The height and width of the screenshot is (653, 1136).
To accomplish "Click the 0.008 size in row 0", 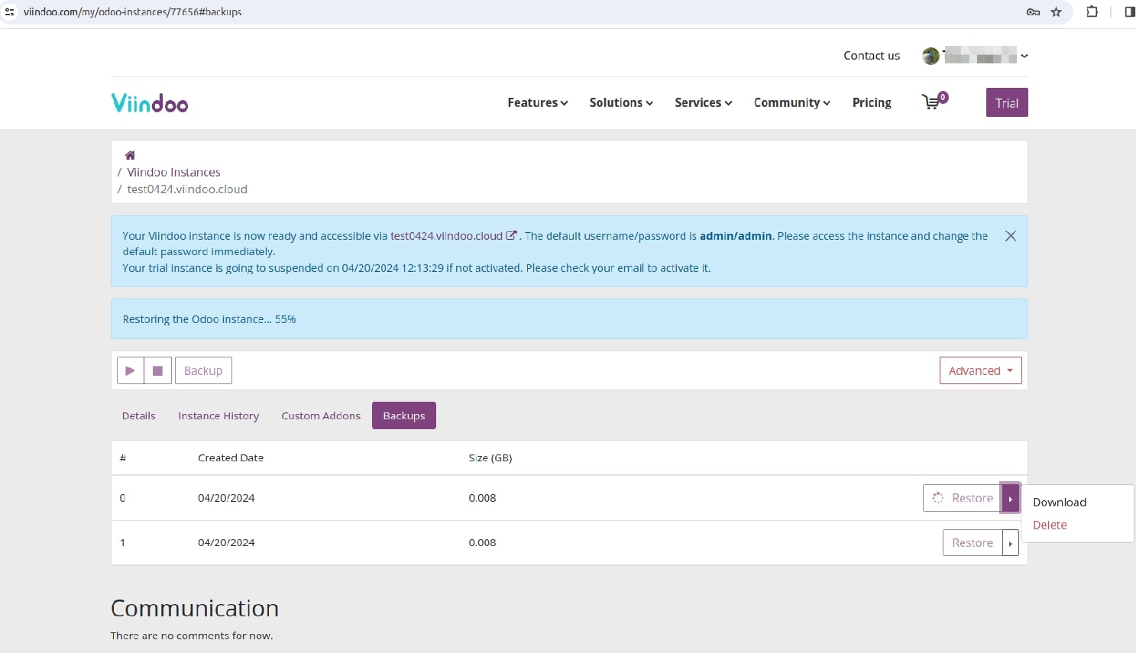I will point(482,498).
